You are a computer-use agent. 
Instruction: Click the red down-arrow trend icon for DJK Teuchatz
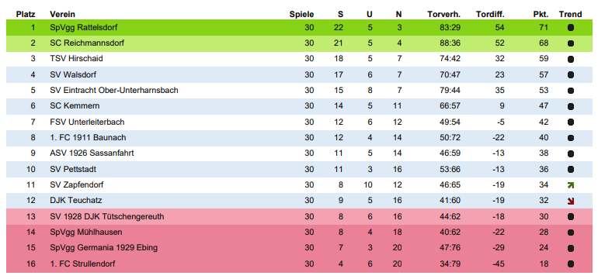pyautogui.click(x=571, y=201)
